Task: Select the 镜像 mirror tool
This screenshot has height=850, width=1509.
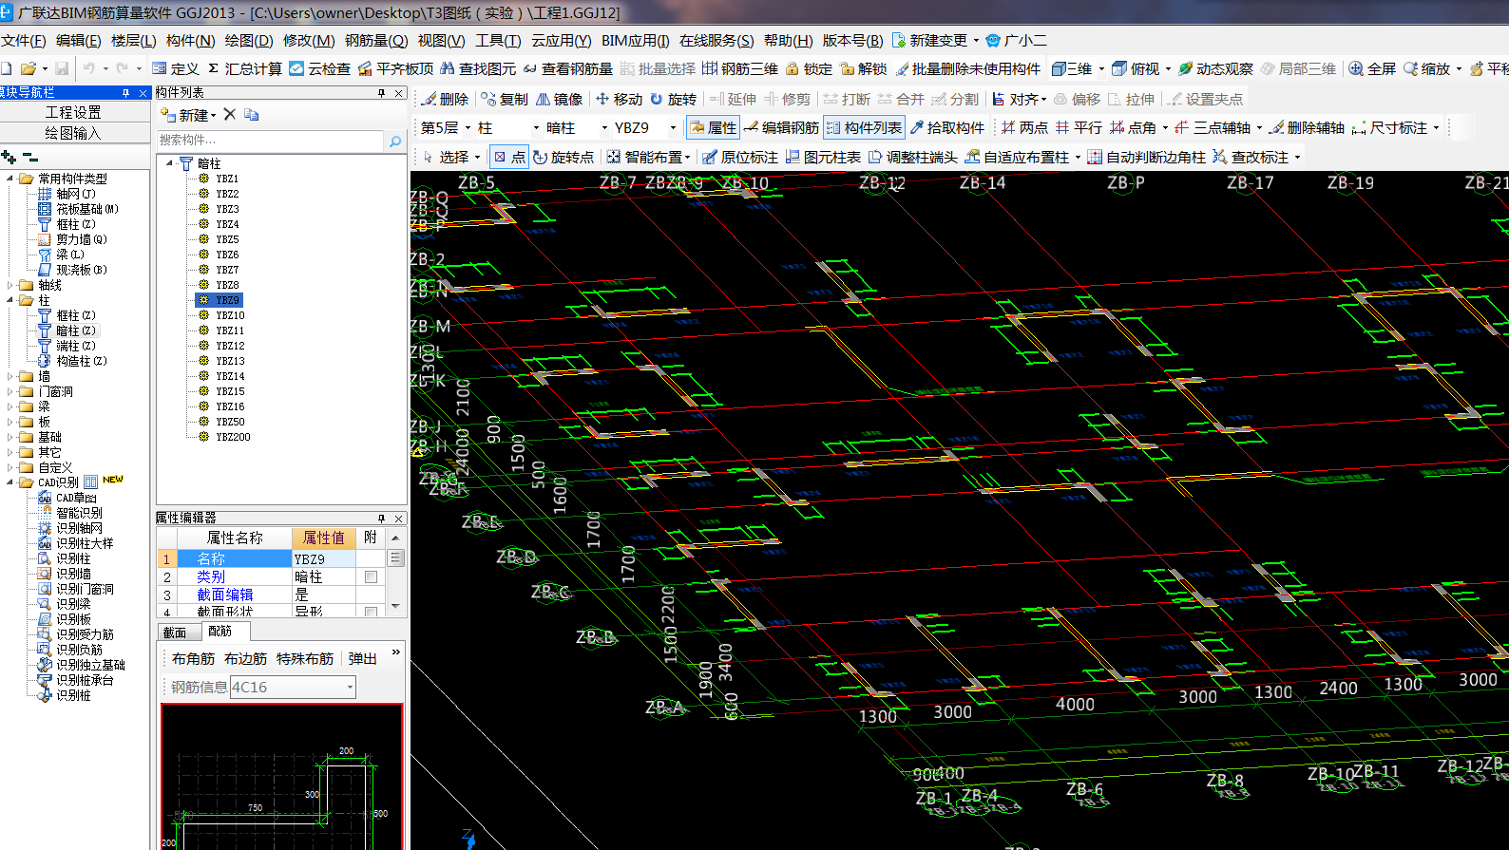Action: [x=559, y=99]
